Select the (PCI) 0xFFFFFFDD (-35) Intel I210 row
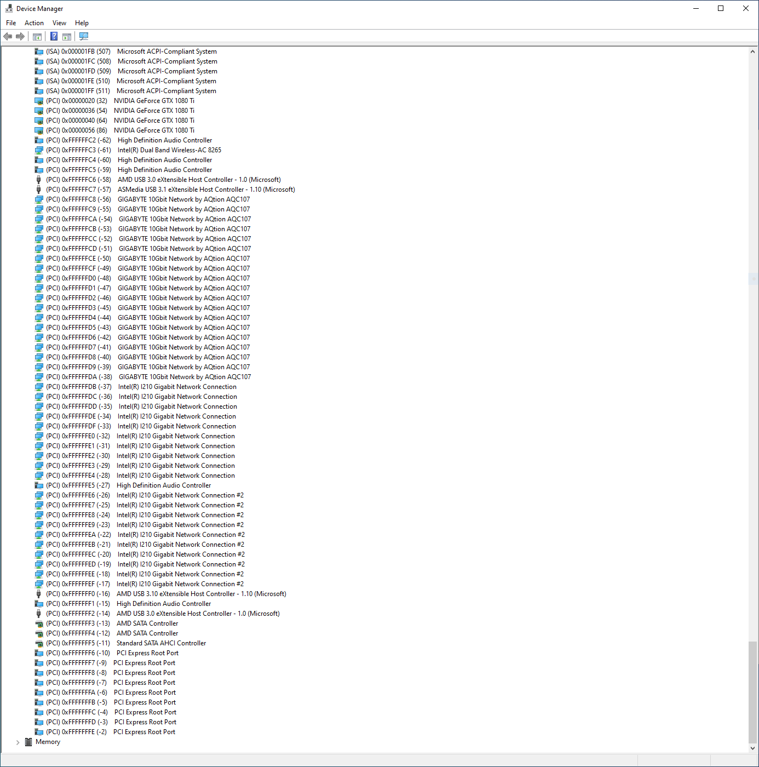Screen dimensions: 759x767 (141, 407)
